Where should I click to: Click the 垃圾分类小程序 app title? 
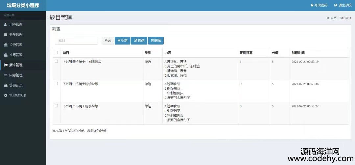(x=23, y=5)
